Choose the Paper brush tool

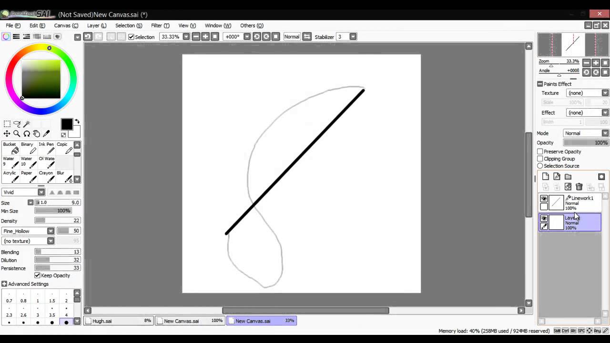[x=29, y=176]
